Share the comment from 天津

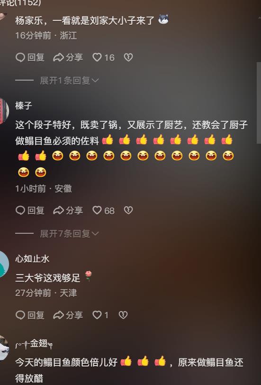click(x=68, y=315)
